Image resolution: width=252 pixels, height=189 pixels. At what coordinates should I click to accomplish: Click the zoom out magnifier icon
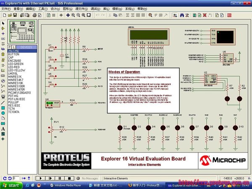pos(78,15)
